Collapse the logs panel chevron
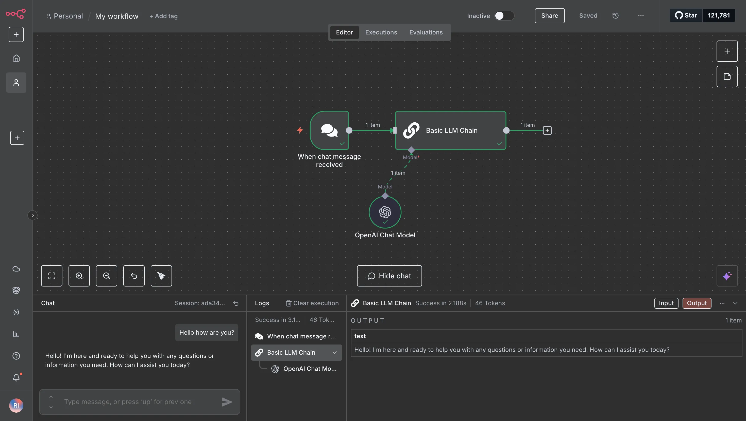The image size is (746, 421). point(735,303)
